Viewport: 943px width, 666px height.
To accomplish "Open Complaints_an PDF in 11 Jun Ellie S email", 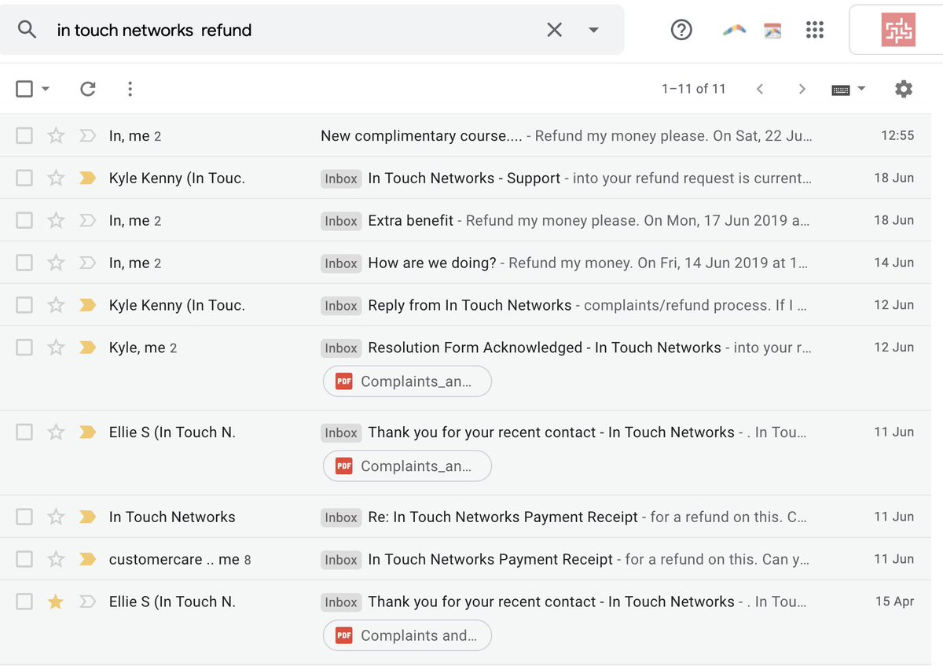I will click(407, 466).
